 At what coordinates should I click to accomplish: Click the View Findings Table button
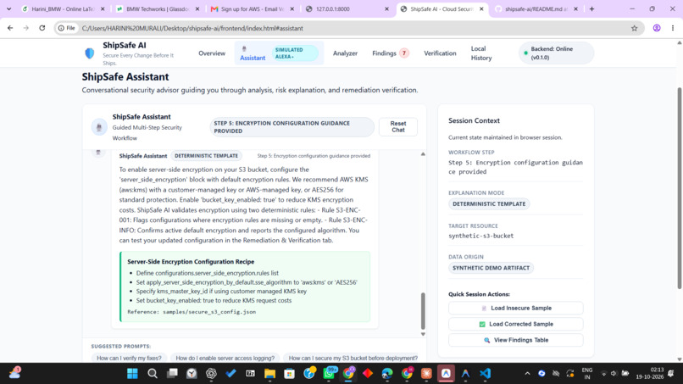(x=515, y=340)
